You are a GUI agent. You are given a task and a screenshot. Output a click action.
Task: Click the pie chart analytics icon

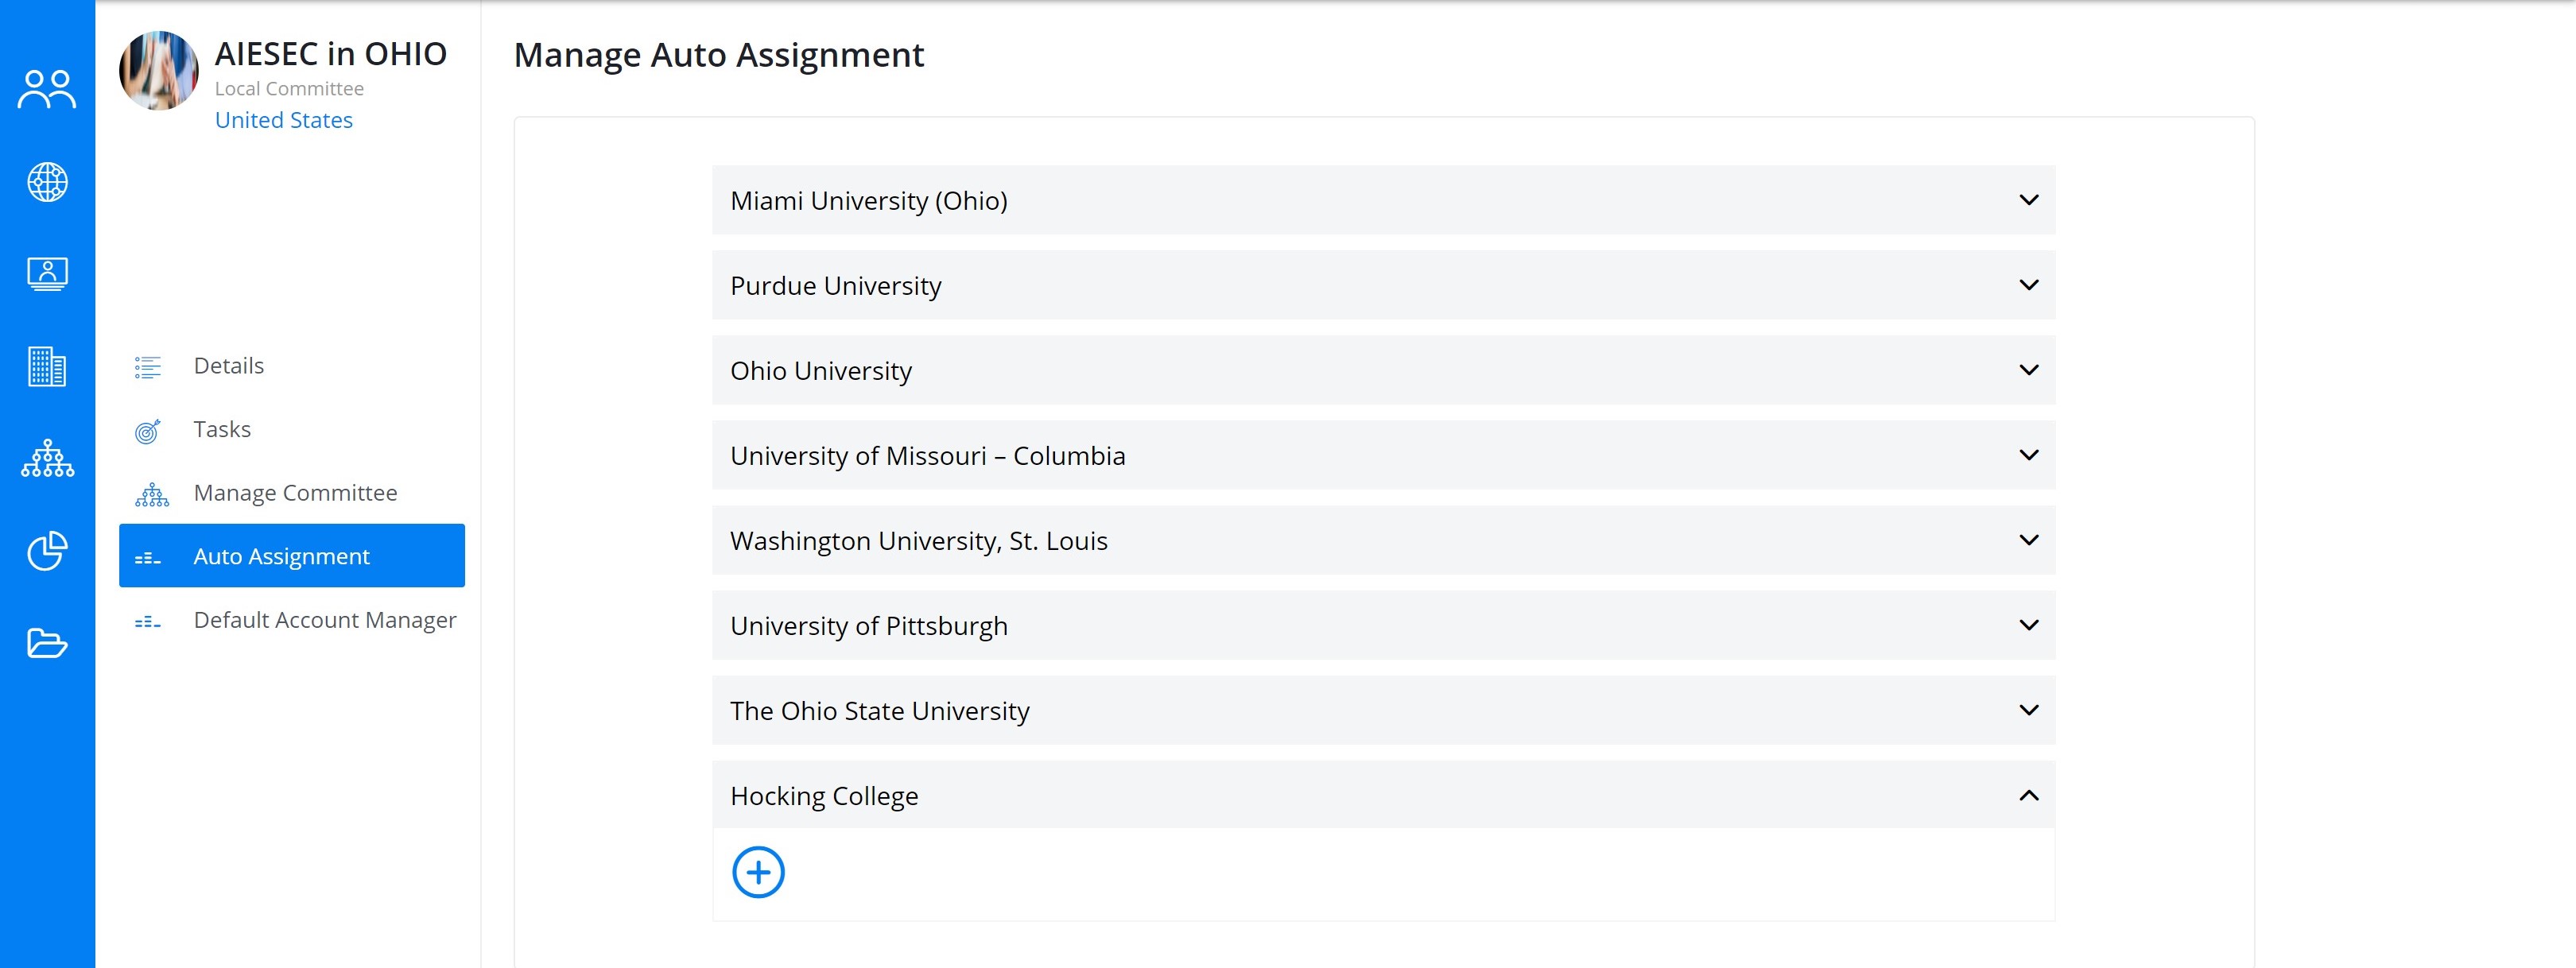47,551
